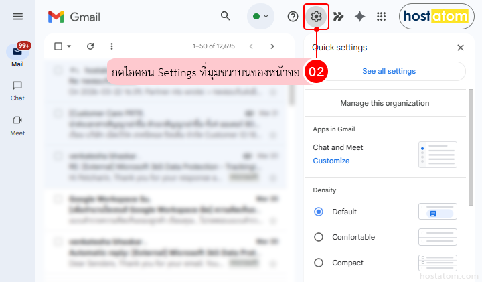
Task: Click the inbox list scrollbar
Action: point(291,94)
